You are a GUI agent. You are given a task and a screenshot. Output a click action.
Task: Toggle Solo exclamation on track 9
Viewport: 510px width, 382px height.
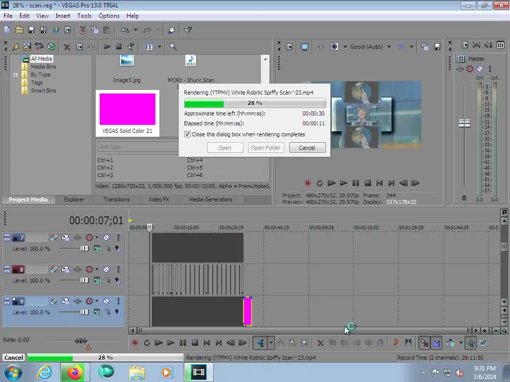pyautogui.click(x=119, y=301)
